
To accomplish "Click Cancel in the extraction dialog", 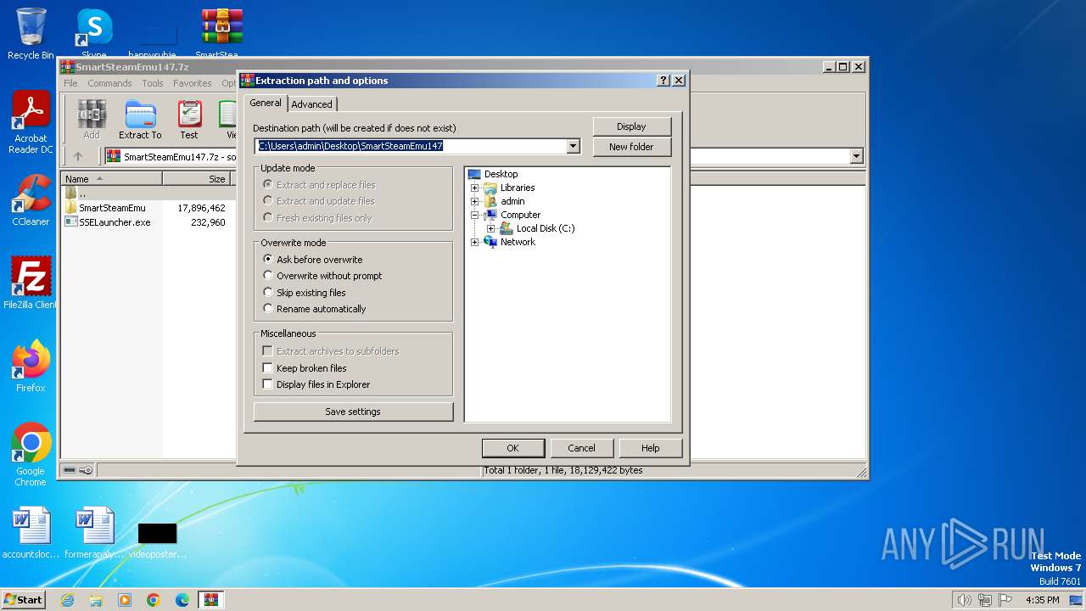I will pos(581,448).
